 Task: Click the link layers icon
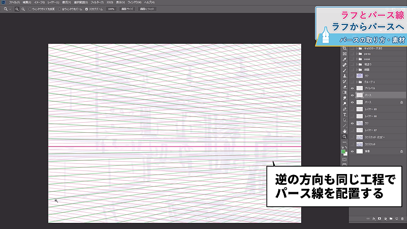click(368, 219)
